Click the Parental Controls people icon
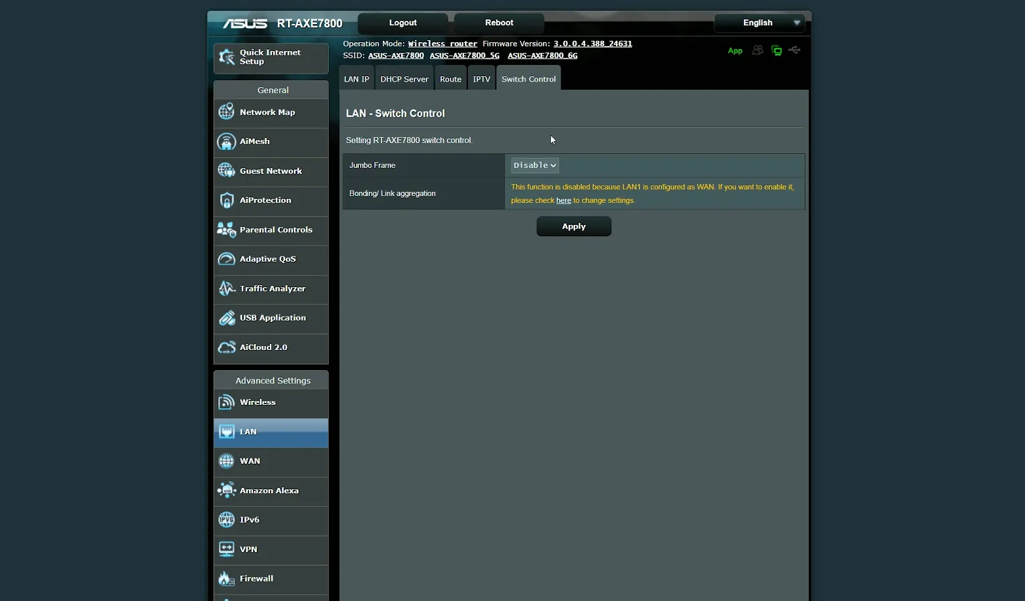 coord(226,230)
